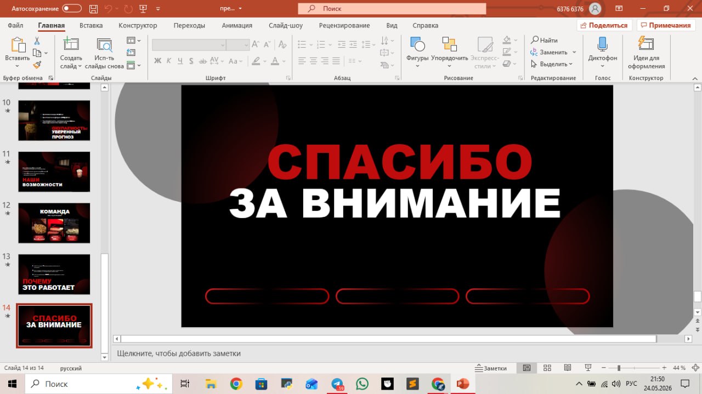Select Normal view icon in status bar
This screenshot has height=394, width=702.
click(x=526, y=368)
